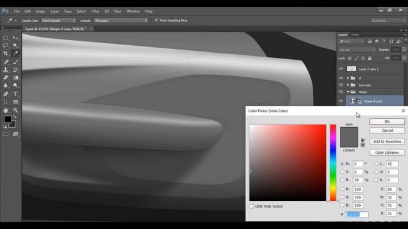The width and height of the screenshot is (408, 229).
Task: Select the Pen tool
Action: pos(6,94)
